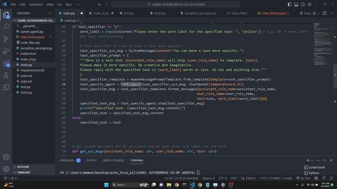The image size is (337, 189).
Task: Switch to the OUTPUT panel tab
Action: pyautogui.click(x=91, y=160)
